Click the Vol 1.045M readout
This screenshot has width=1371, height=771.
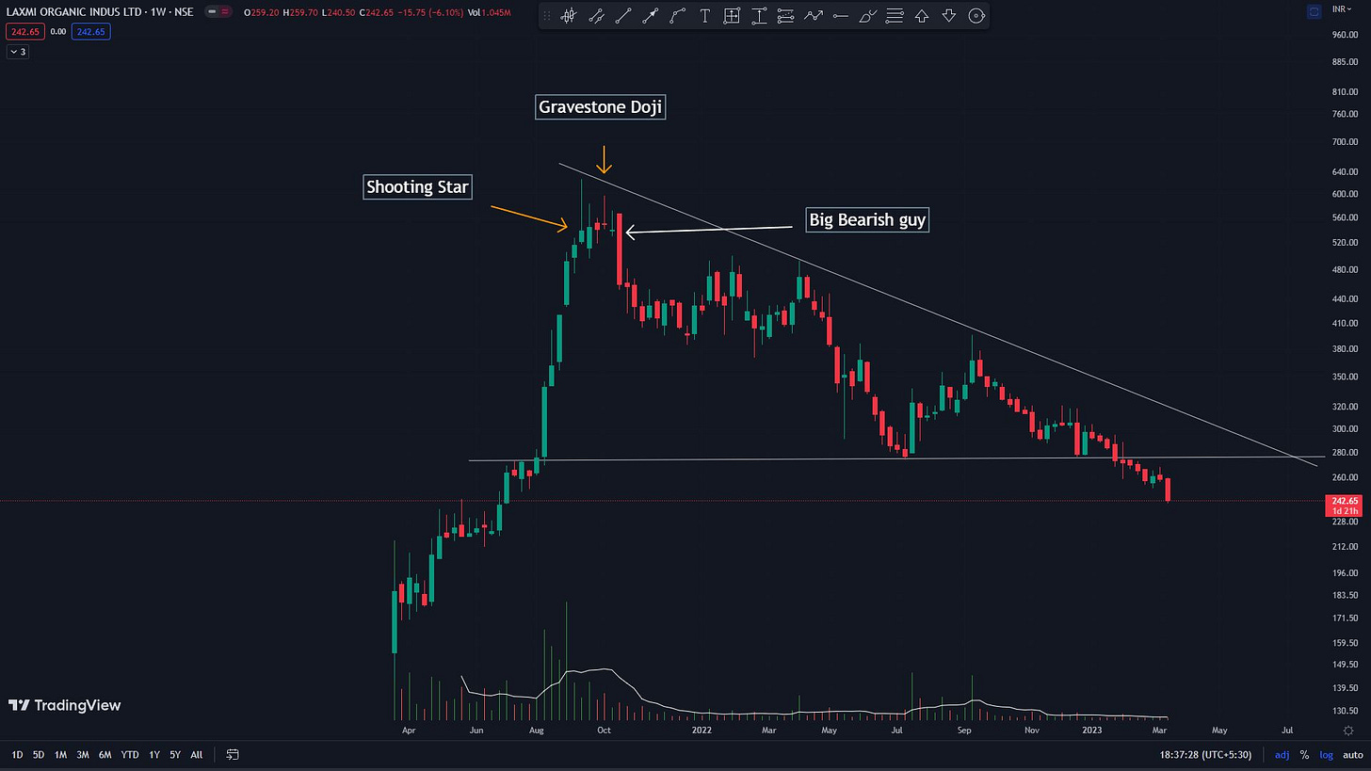[491, 13]
